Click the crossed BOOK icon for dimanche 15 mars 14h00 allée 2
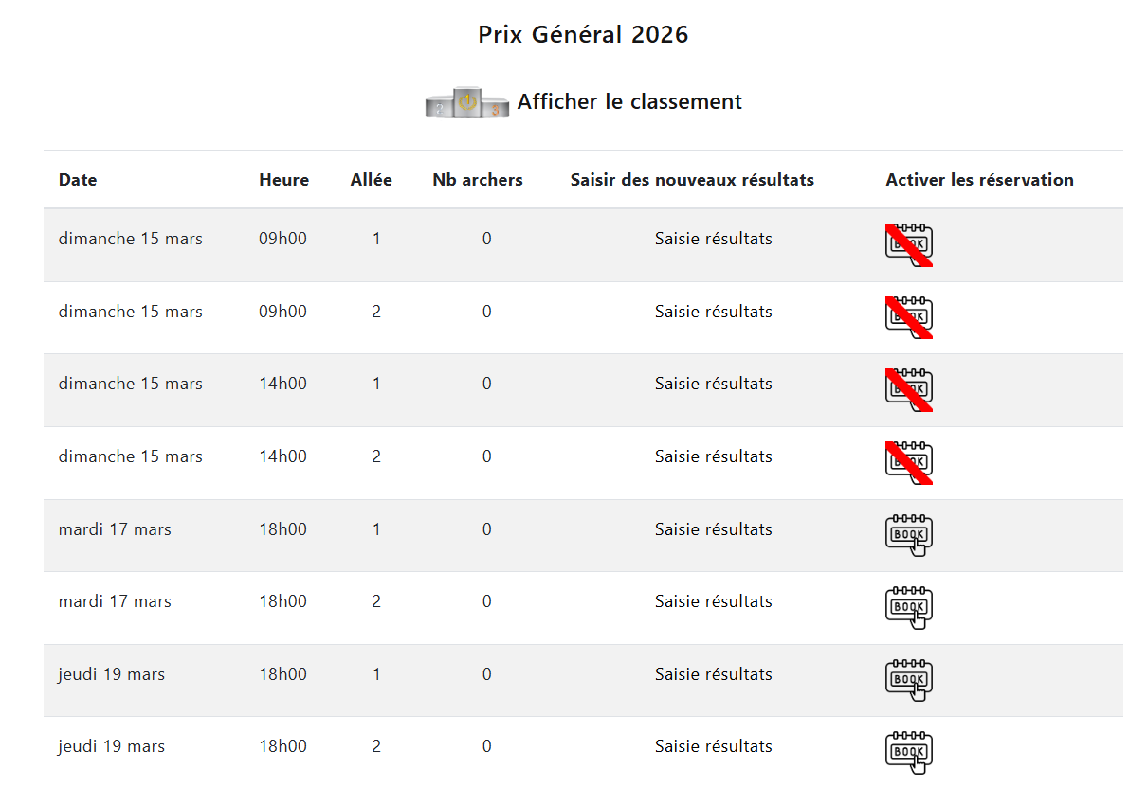Screen dimensions: 1147x787 (x=907, y=462)
